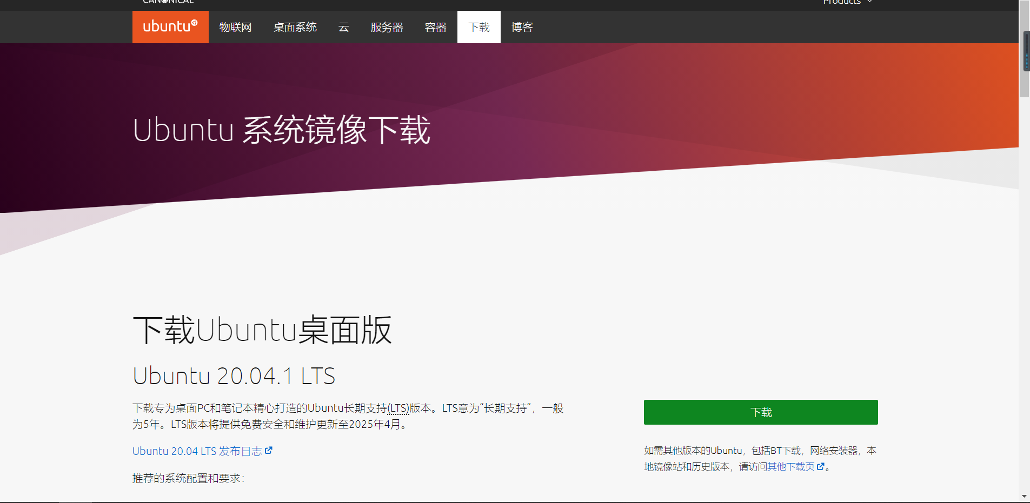This screenshot has width=1030, height=503.
Task: Click the external-link icon beside 发布日志
Action: [269, 450]
